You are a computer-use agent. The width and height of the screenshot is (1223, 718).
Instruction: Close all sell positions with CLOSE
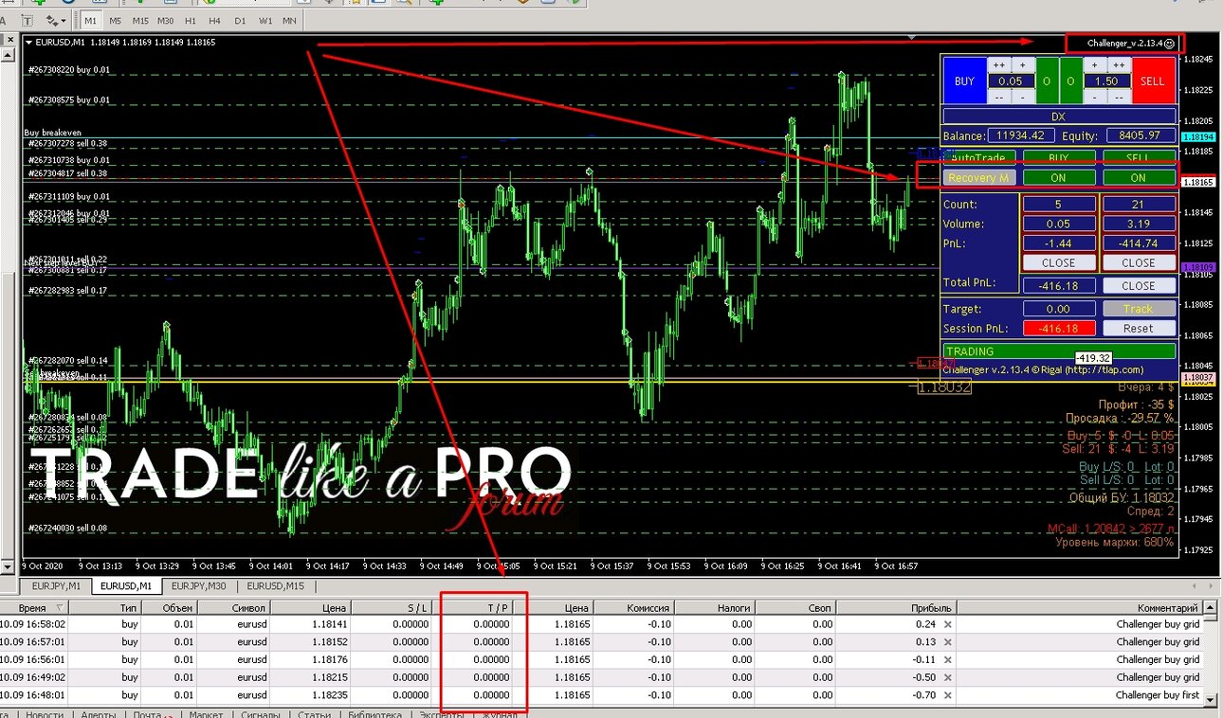[1138, 262]
